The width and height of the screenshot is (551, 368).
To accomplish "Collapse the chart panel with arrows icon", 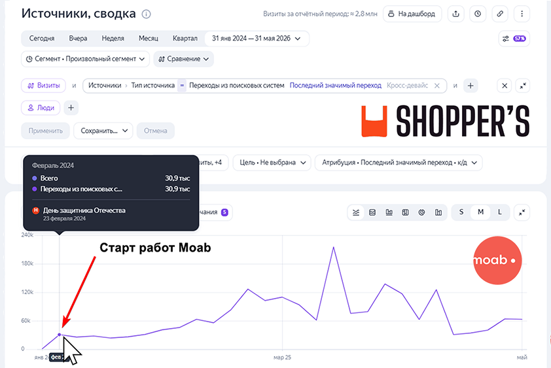I will [522, 212].
